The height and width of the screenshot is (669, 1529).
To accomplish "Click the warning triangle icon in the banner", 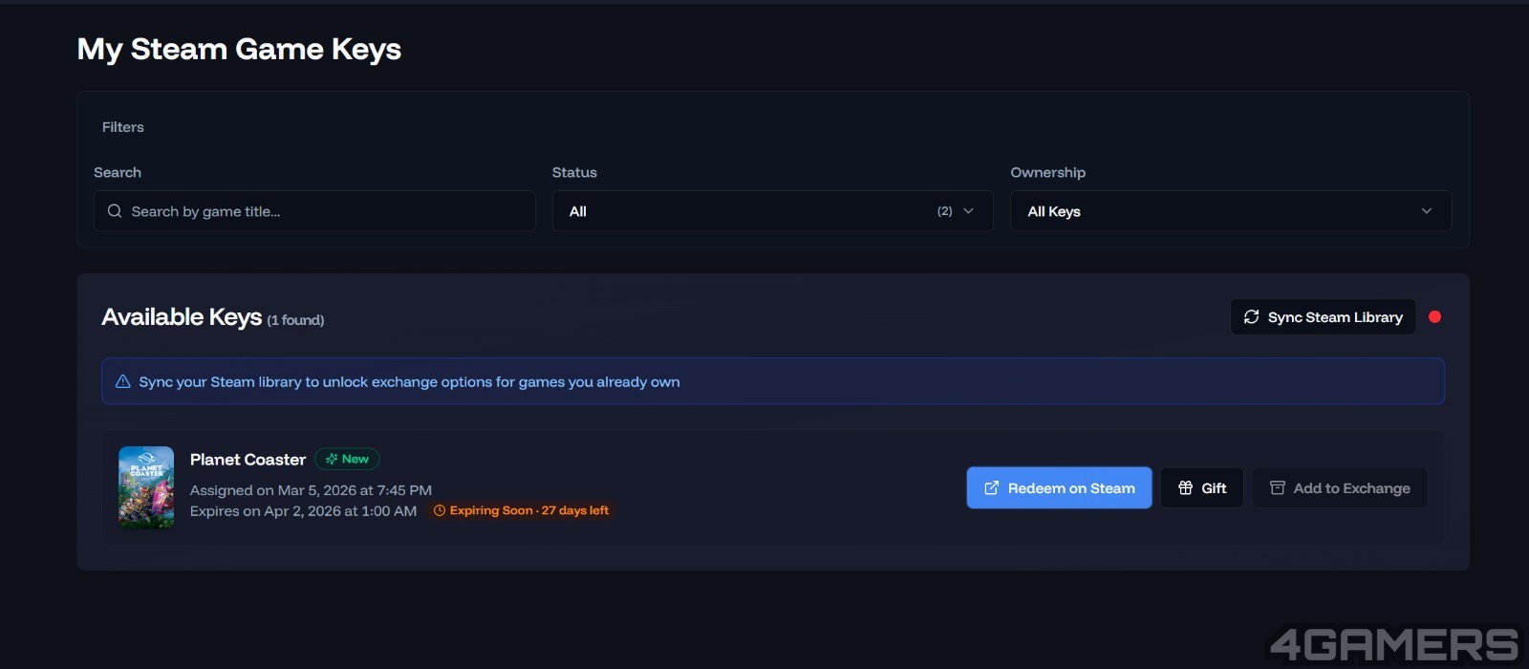I will click(x=123, y=382).
